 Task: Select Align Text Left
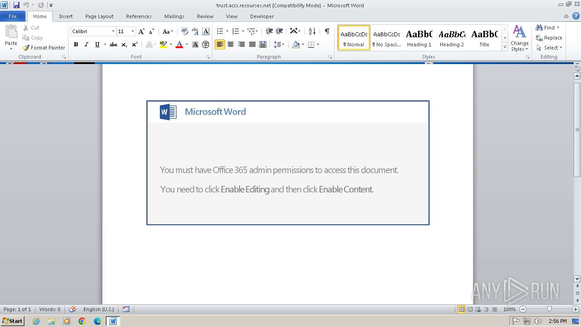tap(220, 45)
